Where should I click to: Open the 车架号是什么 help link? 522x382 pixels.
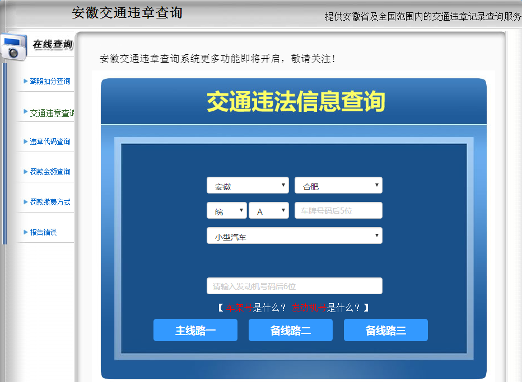[239, 306]
